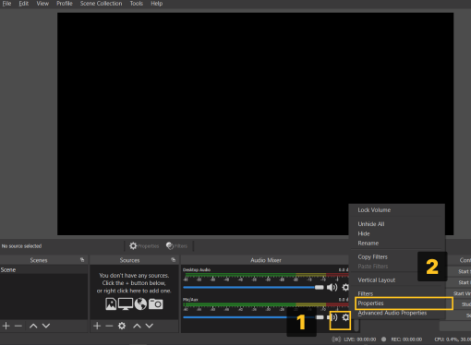Viewport: 471px width, 345px height.
Task: Add a new scene with plus icon
Action: coord(6,326)
